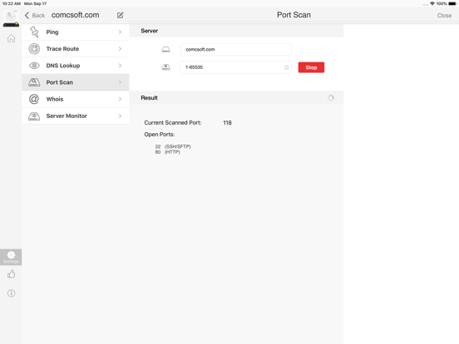This screenshot has width=459, height=344.
Task: Expand the DNS Lookup row chevron
Action: coord(120,66)
